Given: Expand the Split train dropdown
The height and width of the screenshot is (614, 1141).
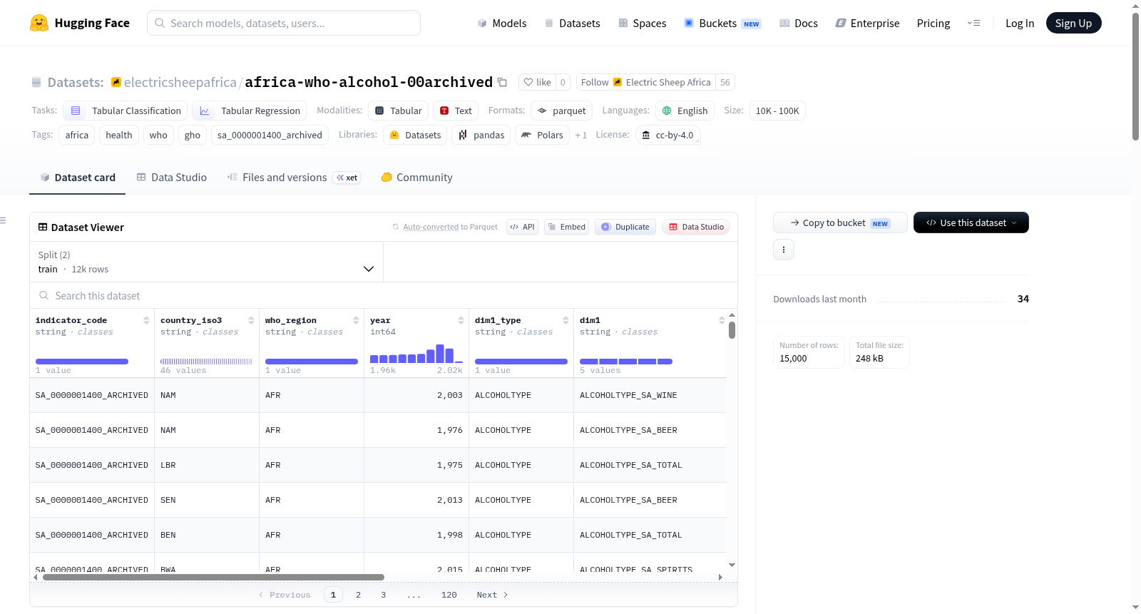Looking at the screenshot, I should 206,262.
